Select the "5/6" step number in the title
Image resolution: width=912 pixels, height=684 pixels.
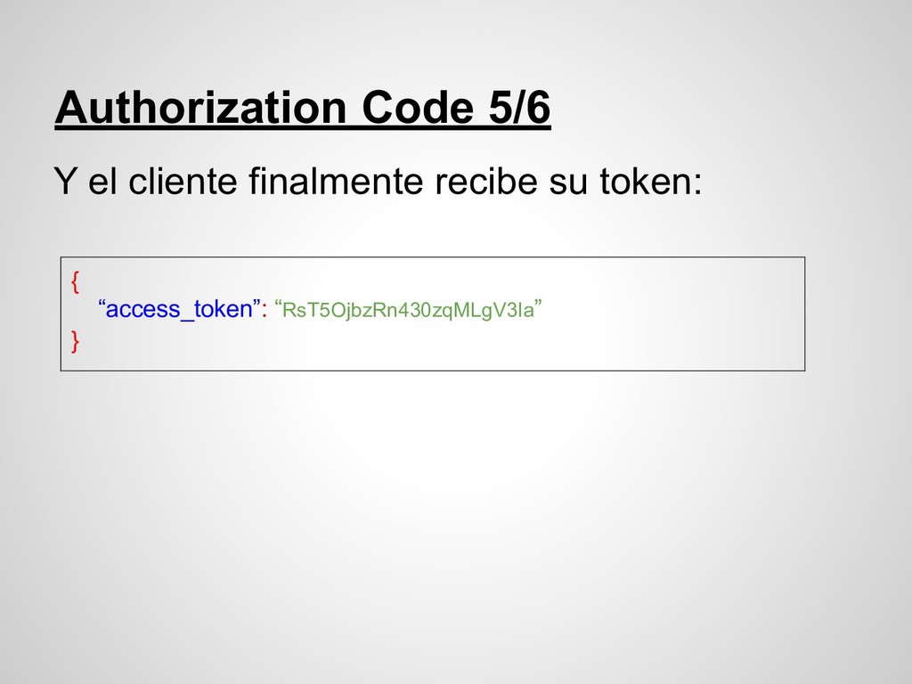tap(519, 107)
